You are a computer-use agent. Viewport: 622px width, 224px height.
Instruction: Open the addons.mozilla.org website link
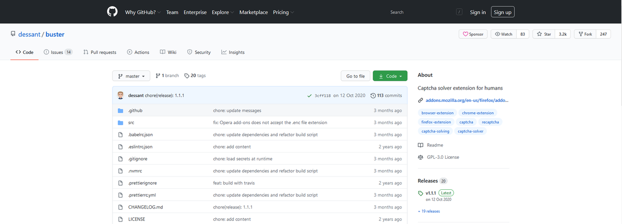[467, 100]
